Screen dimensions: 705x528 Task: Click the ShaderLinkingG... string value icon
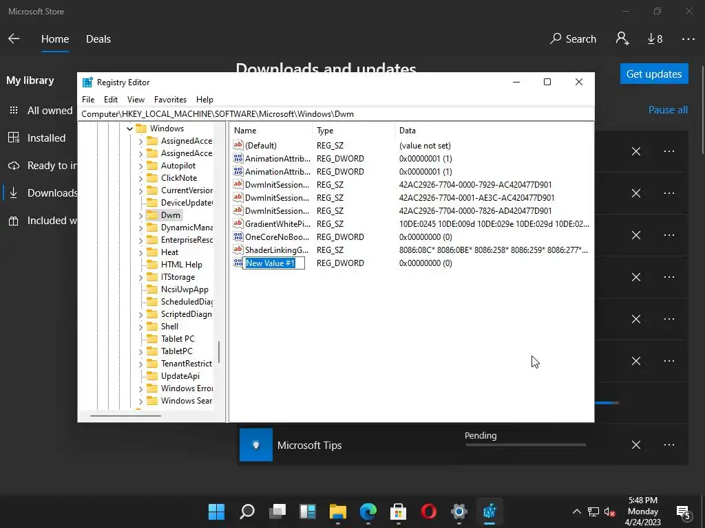[238, 250]
